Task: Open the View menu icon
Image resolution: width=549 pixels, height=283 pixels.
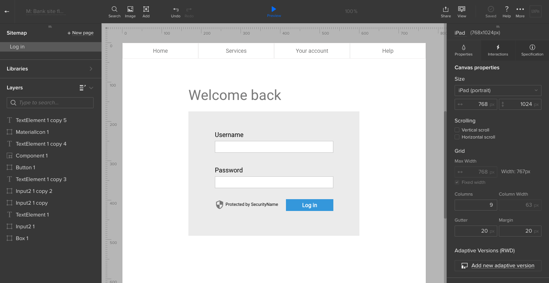Action: click(462, 12)
